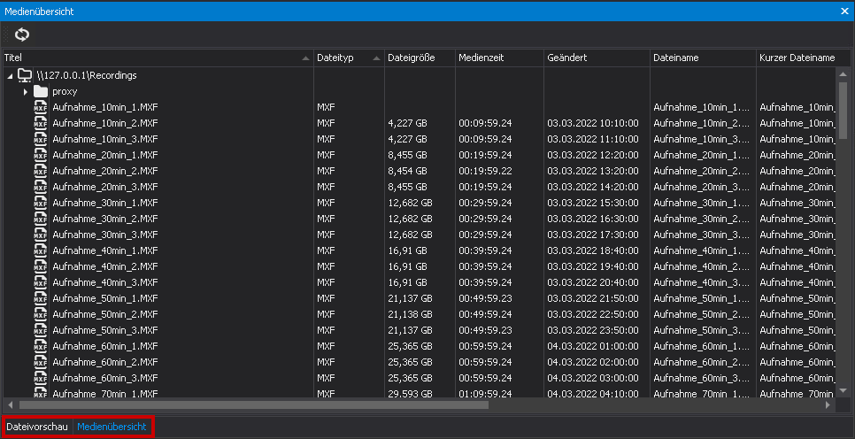Click MXF icon of Aufnahme_40min_1.MXF
Screen dimensions: 855x439
pyautogui.click(x=41, y=250)
